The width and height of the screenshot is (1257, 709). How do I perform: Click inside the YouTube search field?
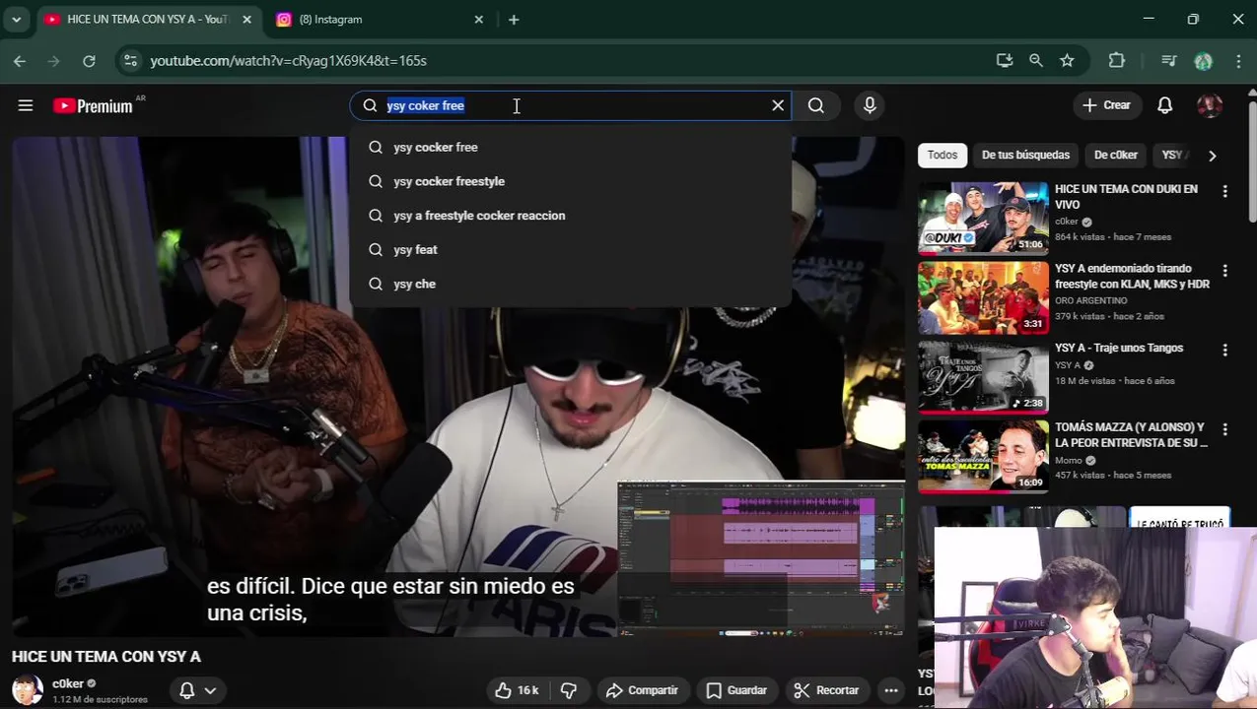tap(572, 105)
